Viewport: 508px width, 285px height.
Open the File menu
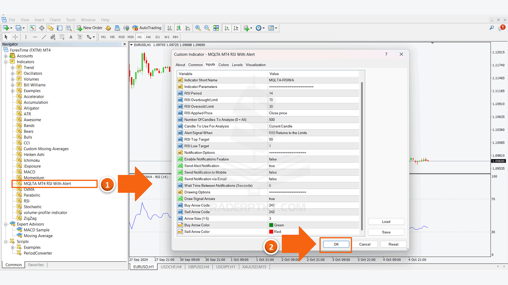pos(12,20)
